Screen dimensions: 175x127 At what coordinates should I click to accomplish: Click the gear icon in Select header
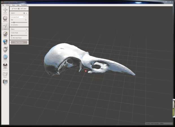point(24,13)
